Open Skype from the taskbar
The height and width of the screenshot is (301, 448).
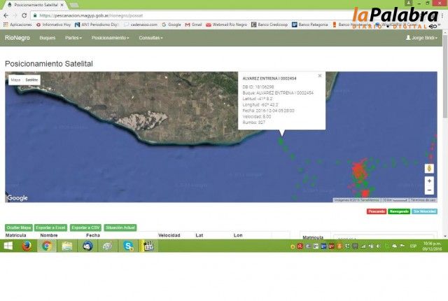point(129,246)
